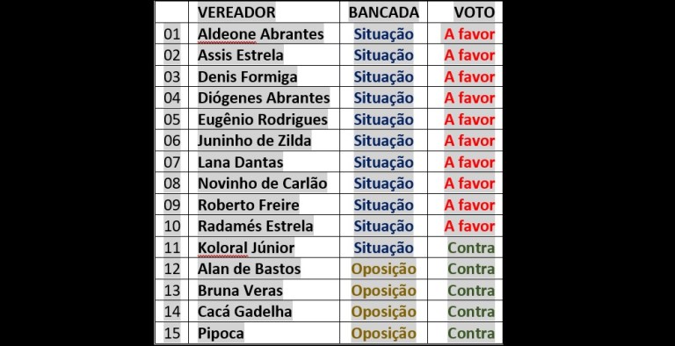Select the Diógenes Abrantes name cell
675x346 pixels.
tap(264, 97)
